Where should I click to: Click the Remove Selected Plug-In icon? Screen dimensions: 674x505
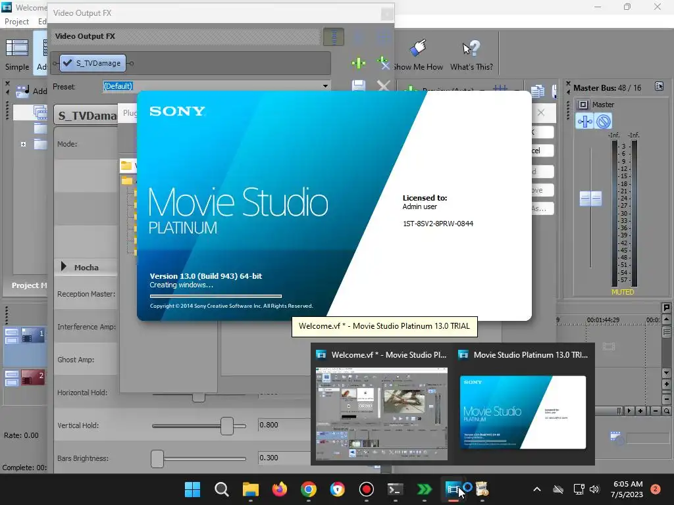pyautogui.click(x=382, y=63)
